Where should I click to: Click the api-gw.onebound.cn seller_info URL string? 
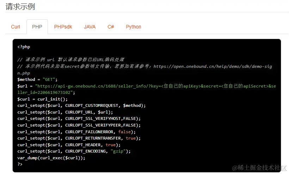[147, 89]
